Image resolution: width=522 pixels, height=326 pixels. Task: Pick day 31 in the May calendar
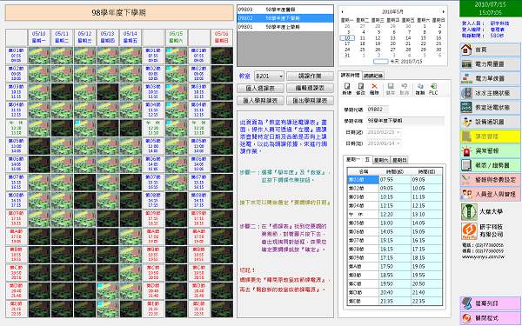click(x=347, y=56)
